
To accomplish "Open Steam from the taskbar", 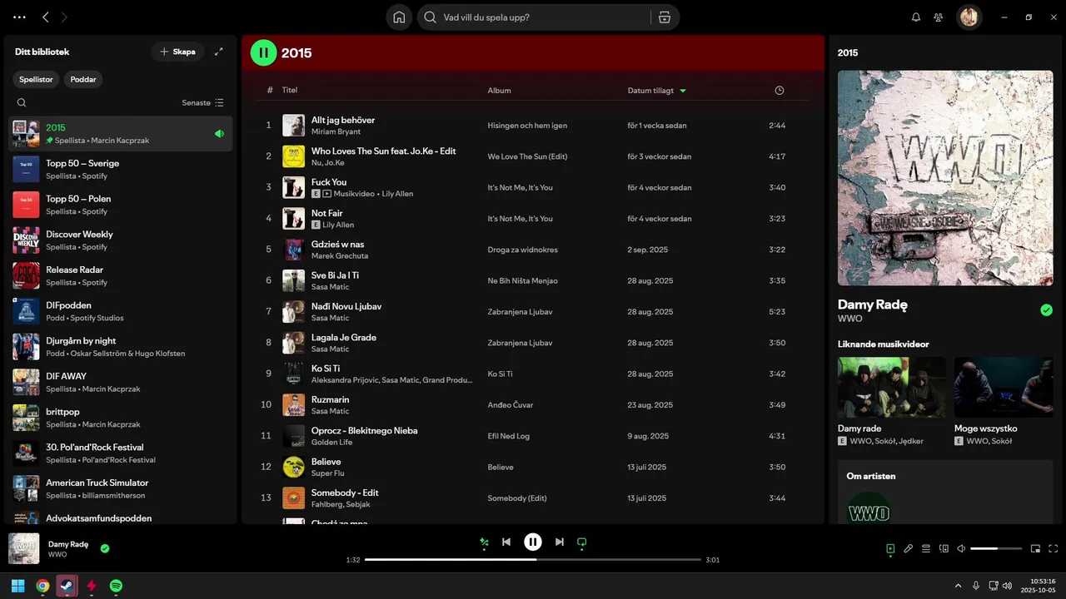I will [x=67, y=586].
